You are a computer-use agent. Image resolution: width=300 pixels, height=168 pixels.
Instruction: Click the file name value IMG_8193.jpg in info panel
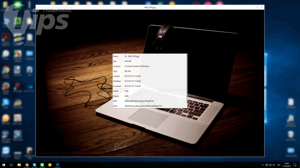pyautogui.click(x=134, y=56)
